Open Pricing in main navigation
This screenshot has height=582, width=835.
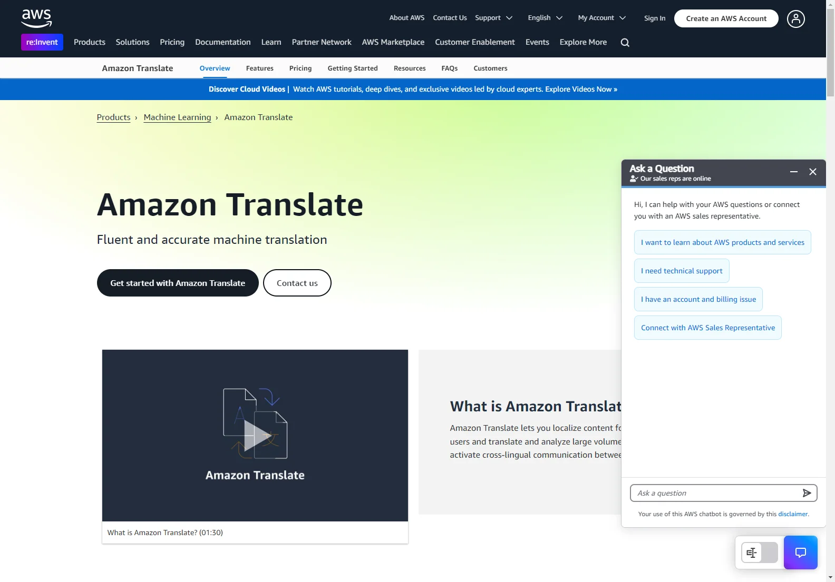(172, 42)
